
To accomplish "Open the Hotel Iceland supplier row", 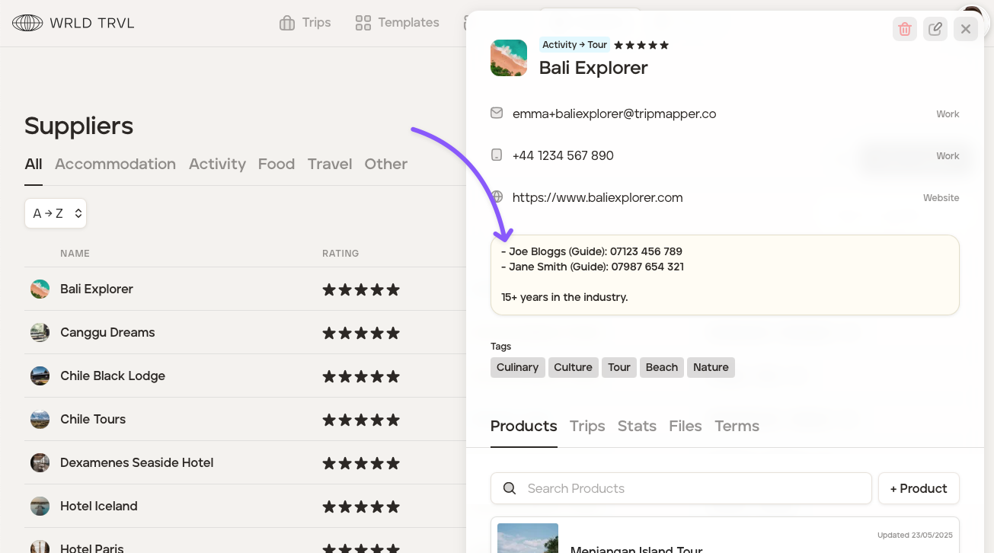I will [x=99, y=507].
